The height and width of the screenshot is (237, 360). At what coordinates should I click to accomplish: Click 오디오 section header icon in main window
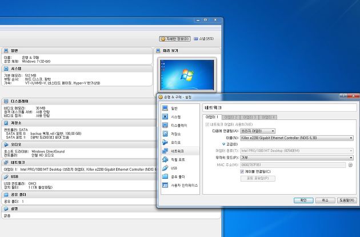(x=6, y=144)
